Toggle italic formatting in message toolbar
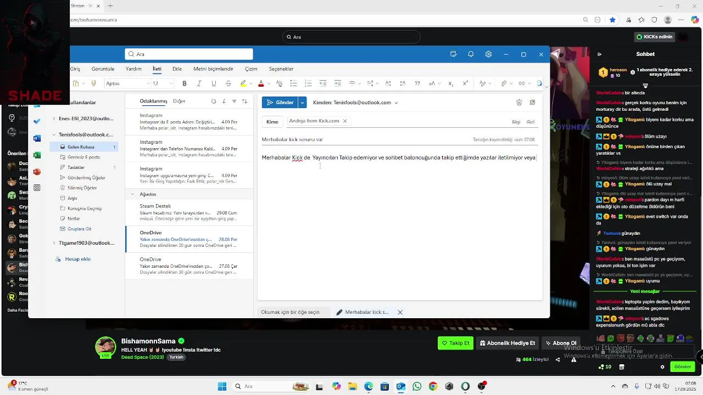This screenshot has height=395, width=703. coord(199,83)
